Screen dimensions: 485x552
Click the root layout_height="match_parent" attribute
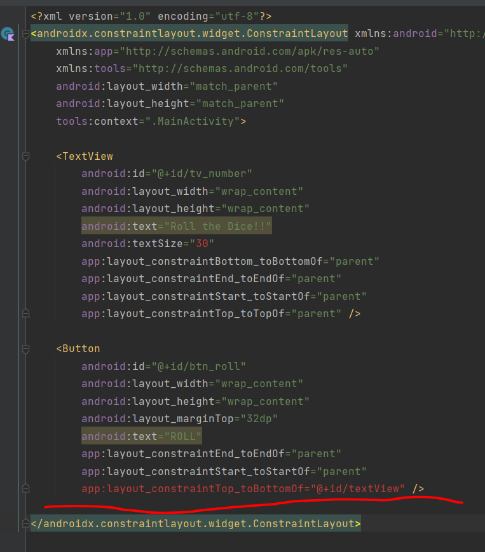click(x=170, y=104)
